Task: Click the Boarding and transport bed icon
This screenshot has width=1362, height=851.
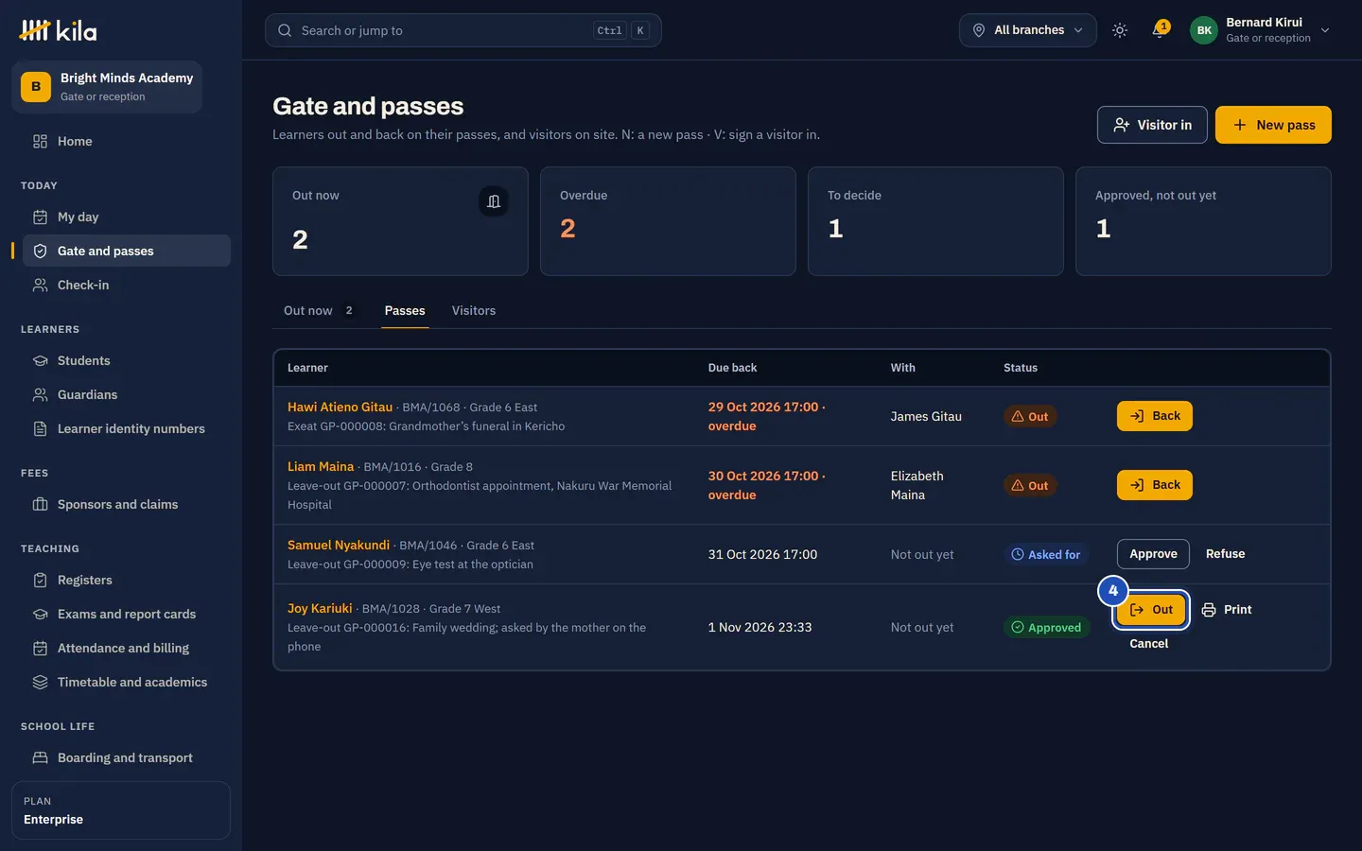Action: 40,757
